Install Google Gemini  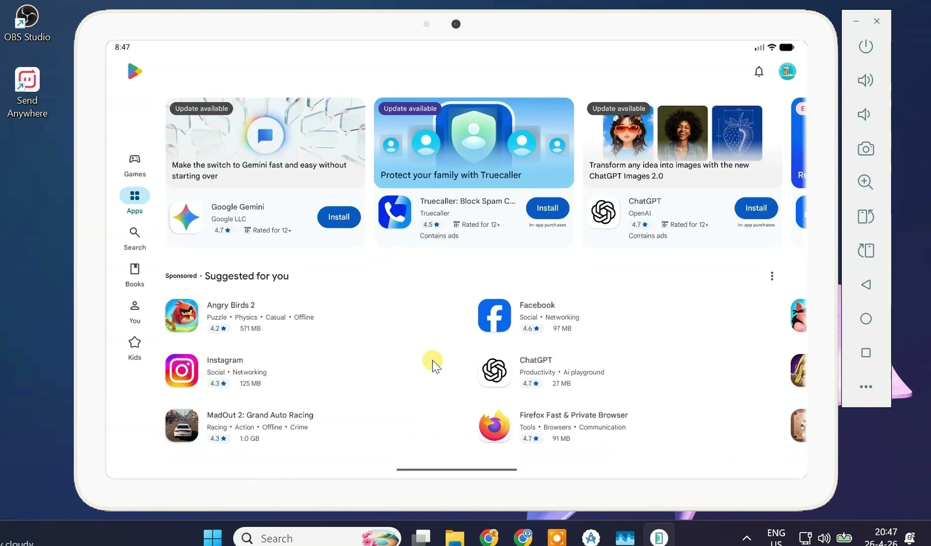click(339, 217)
